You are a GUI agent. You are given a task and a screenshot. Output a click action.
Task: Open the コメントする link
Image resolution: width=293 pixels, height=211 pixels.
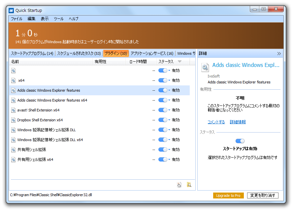click(x=216, y=122)
